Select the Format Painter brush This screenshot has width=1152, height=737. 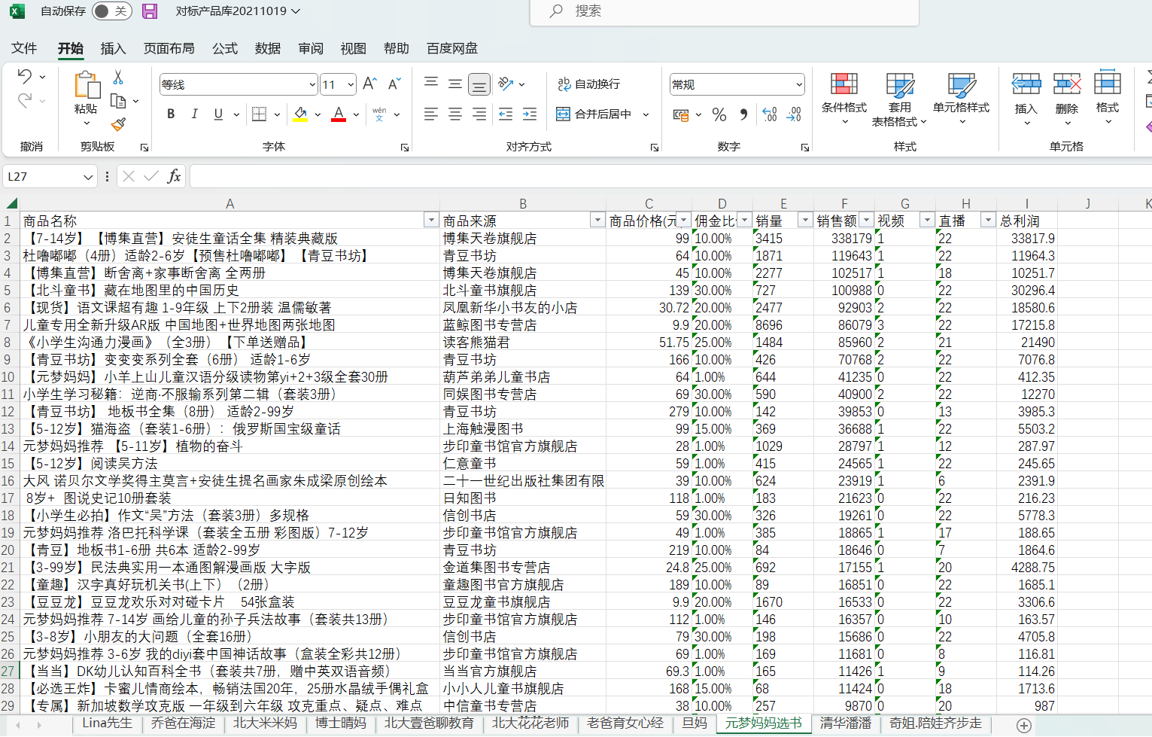[118, 124]
